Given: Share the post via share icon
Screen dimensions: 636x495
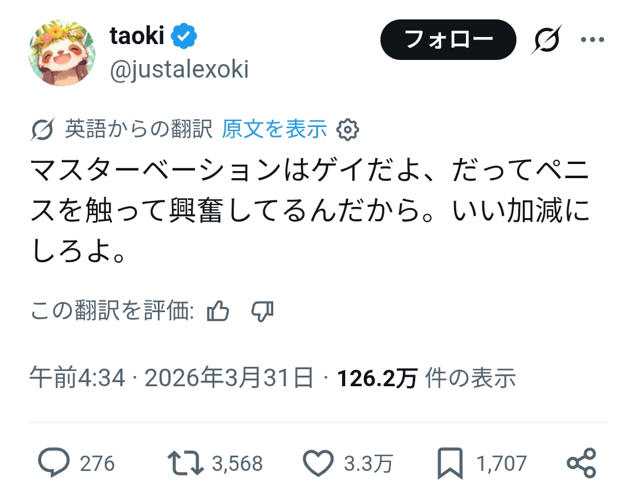Looking at the screenshot, I should [x=581, y=463].
